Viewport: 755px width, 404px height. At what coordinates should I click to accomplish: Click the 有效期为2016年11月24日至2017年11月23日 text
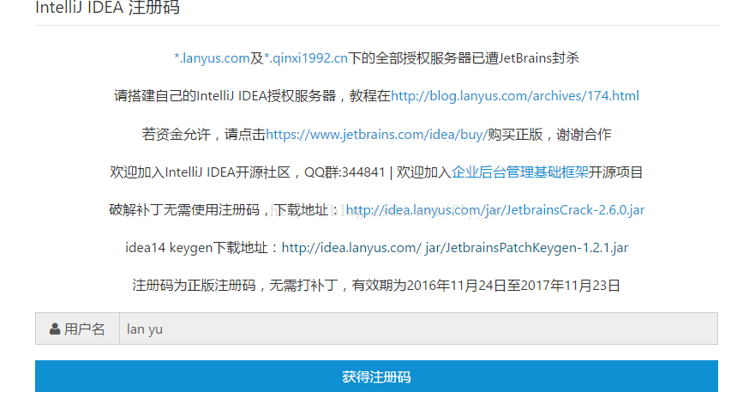(x=486, y=286)
